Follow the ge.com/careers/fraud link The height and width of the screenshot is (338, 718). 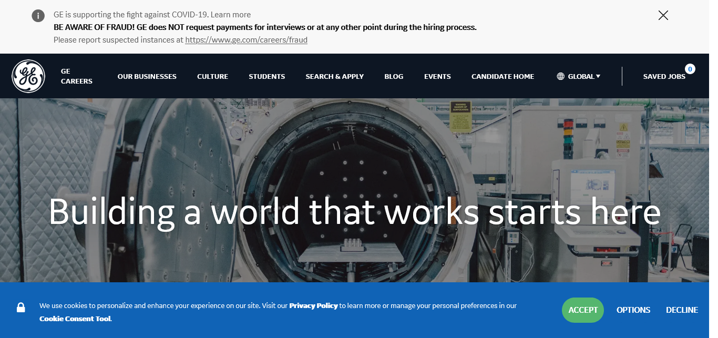tap(246, 40)
